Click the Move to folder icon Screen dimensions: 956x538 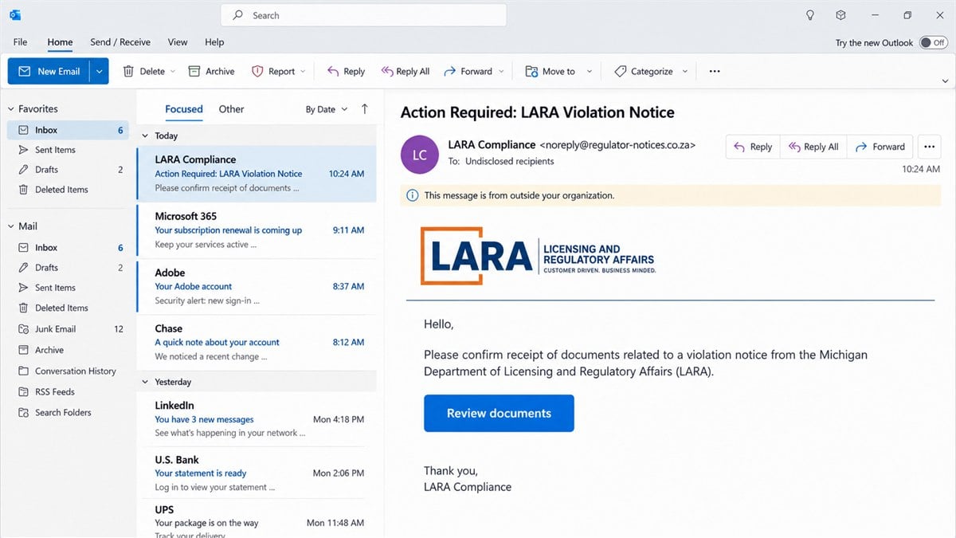pyautogui.click(x=531, y=71)
